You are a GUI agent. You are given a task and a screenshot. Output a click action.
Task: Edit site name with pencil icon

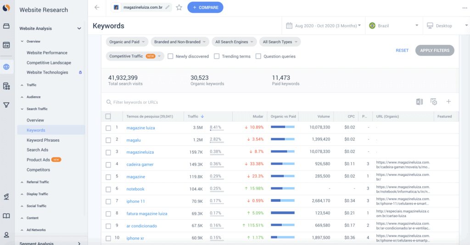pyautogui.click(x=167, y=7)
